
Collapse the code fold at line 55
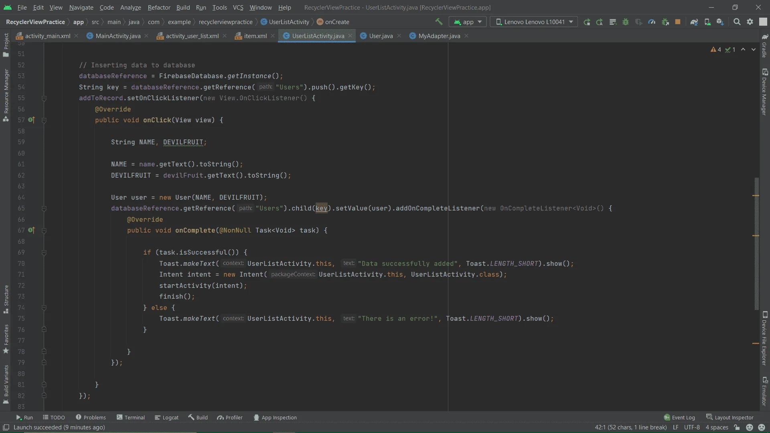pyautogui.click(x=44, y=98)
